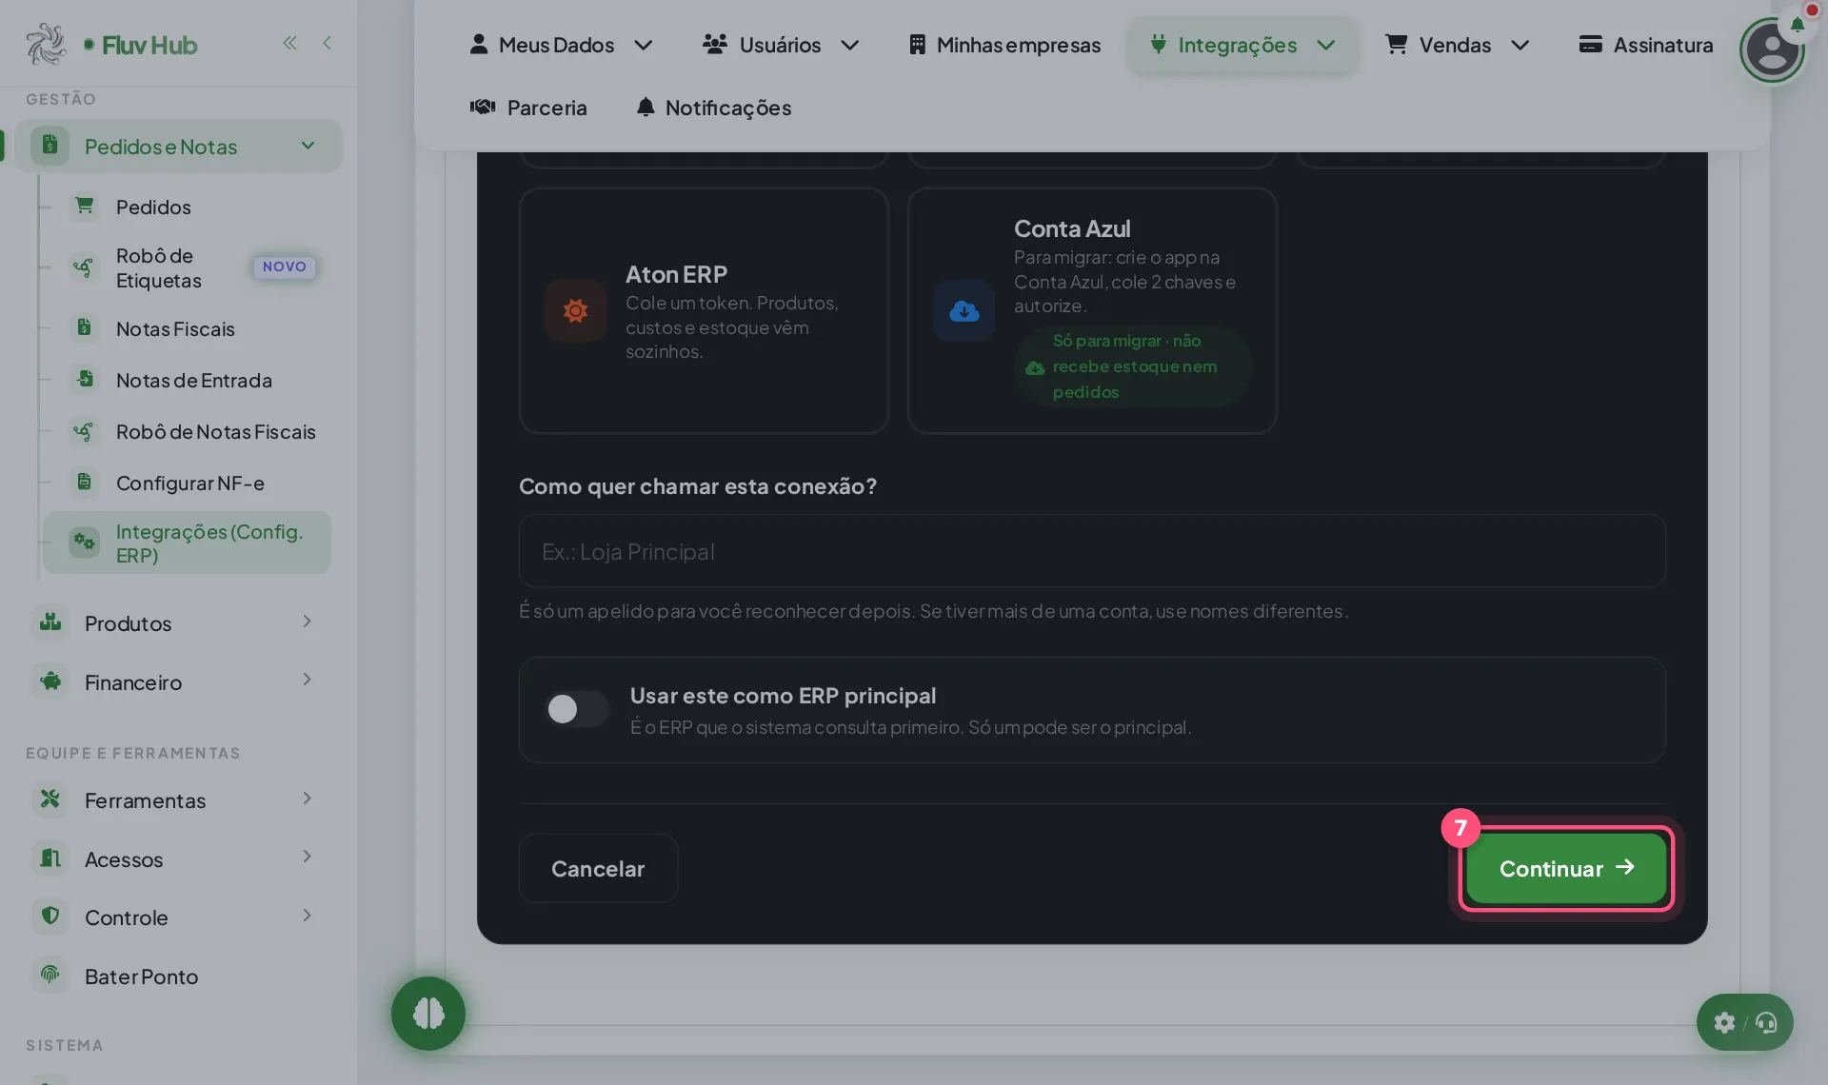
Task: Click the settings gear in floating widget
Action: pos(1724,1022)
